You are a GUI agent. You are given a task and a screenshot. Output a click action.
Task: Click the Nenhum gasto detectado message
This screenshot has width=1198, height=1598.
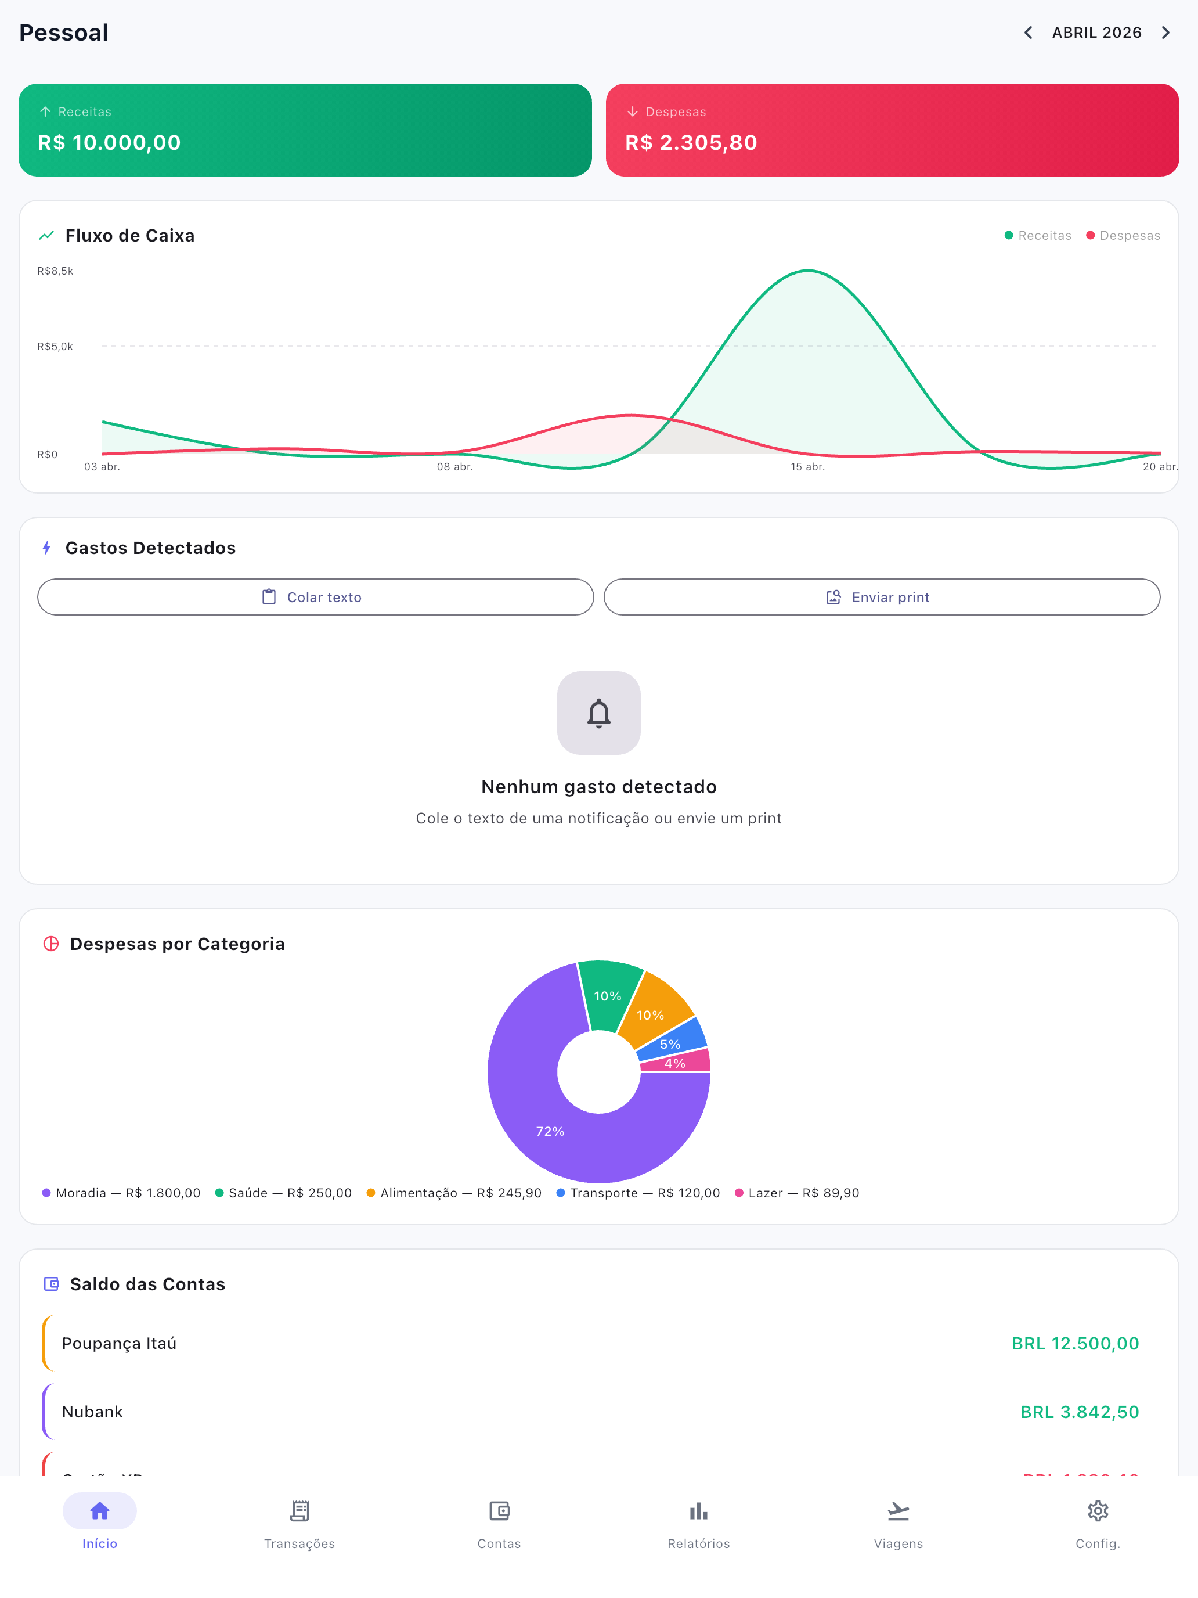click(x=598, y=787)
